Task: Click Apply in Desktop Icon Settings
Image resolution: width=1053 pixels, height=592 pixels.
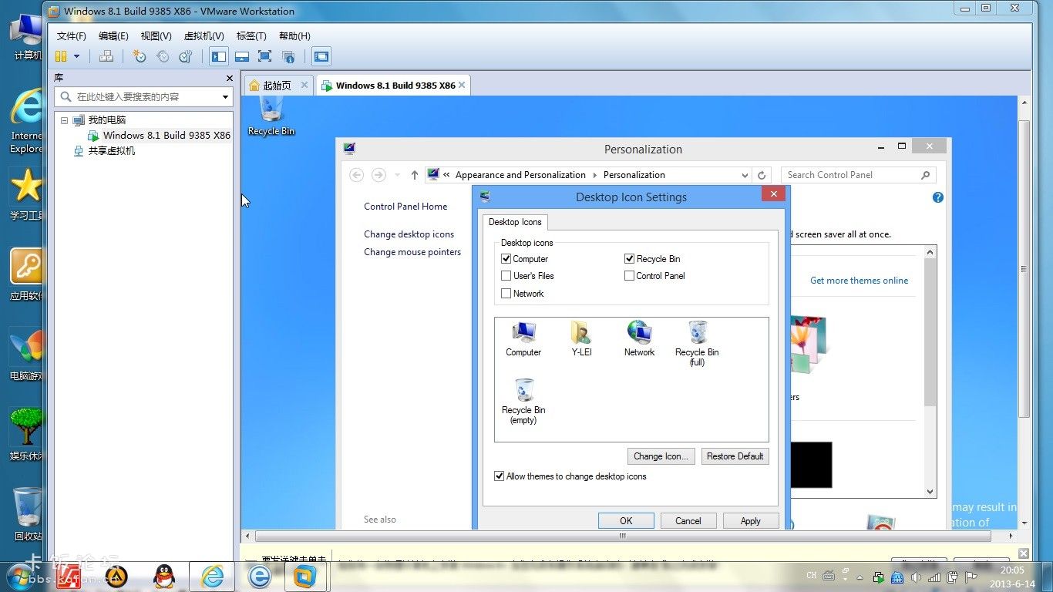Action: pos(751,521)
